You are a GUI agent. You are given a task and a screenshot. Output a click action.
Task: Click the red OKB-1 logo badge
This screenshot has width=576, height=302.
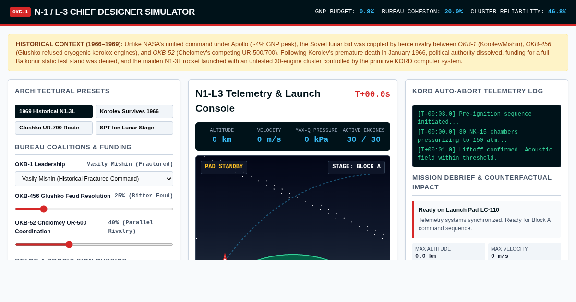(x=20, y=12)
